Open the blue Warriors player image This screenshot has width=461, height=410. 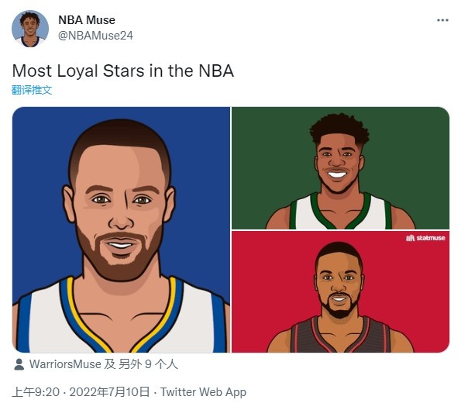pyautogui.click(x=121, y=229)
